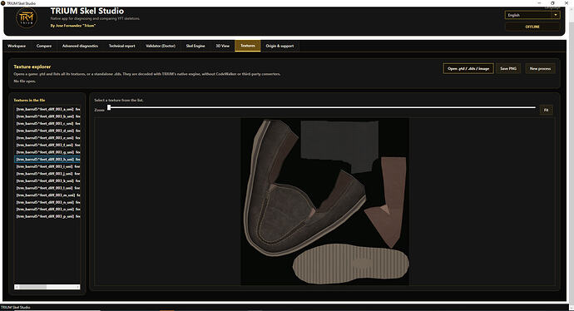Click the New process button
The image size is (574, 311).
coord(540,68)
